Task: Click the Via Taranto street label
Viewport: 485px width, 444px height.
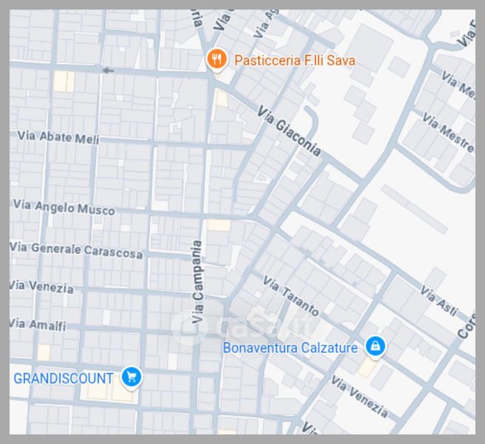Action: coord(291,296)
